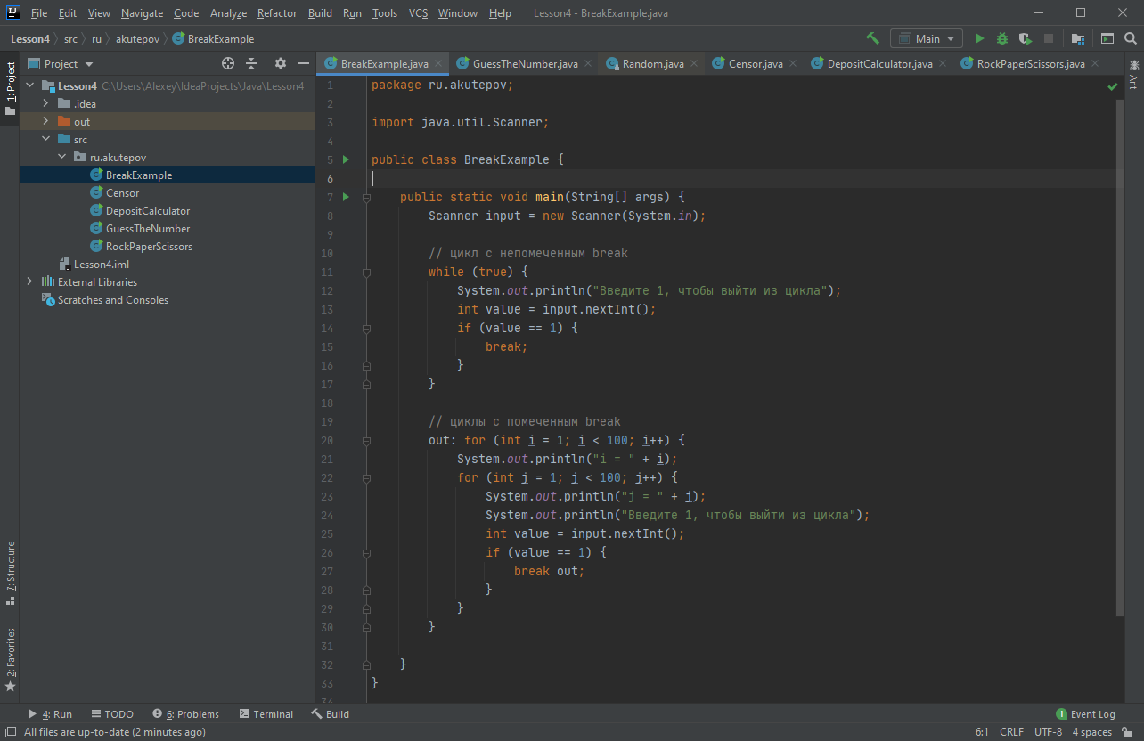Switch to Censor.java tab
This screenshot has width=1144, height=741.
[x=756, y=63]
